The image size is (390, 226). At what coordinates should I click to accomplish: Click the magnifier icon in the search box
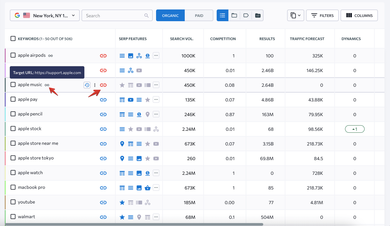coord(147,15)
